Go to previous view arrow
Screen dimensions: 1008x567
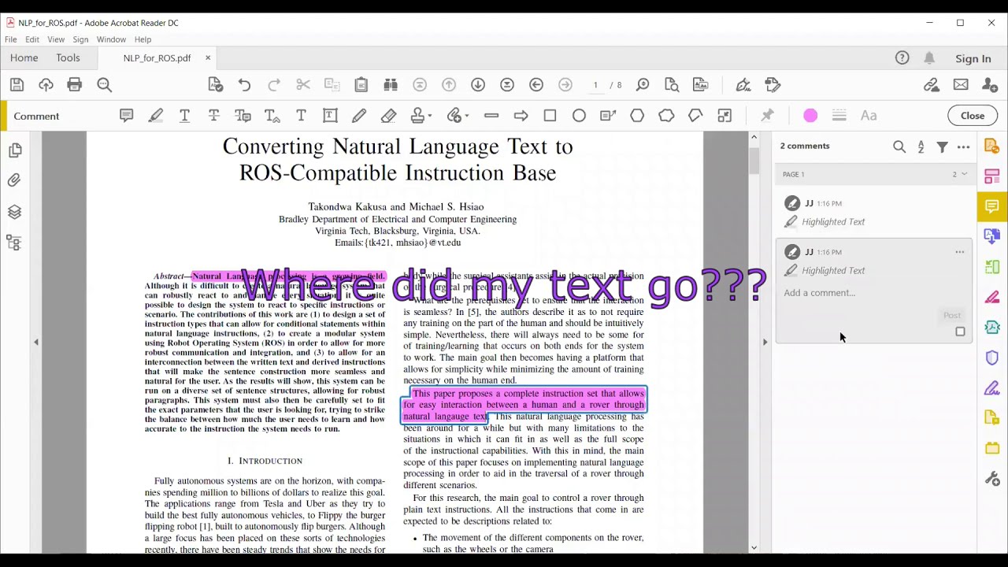tap(536, 85)
